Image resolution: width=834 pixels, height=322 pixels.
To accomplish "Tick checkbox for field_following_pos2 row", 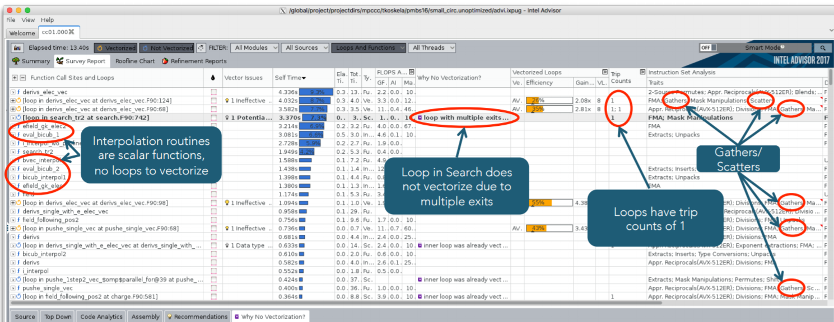I will (213, 220).
